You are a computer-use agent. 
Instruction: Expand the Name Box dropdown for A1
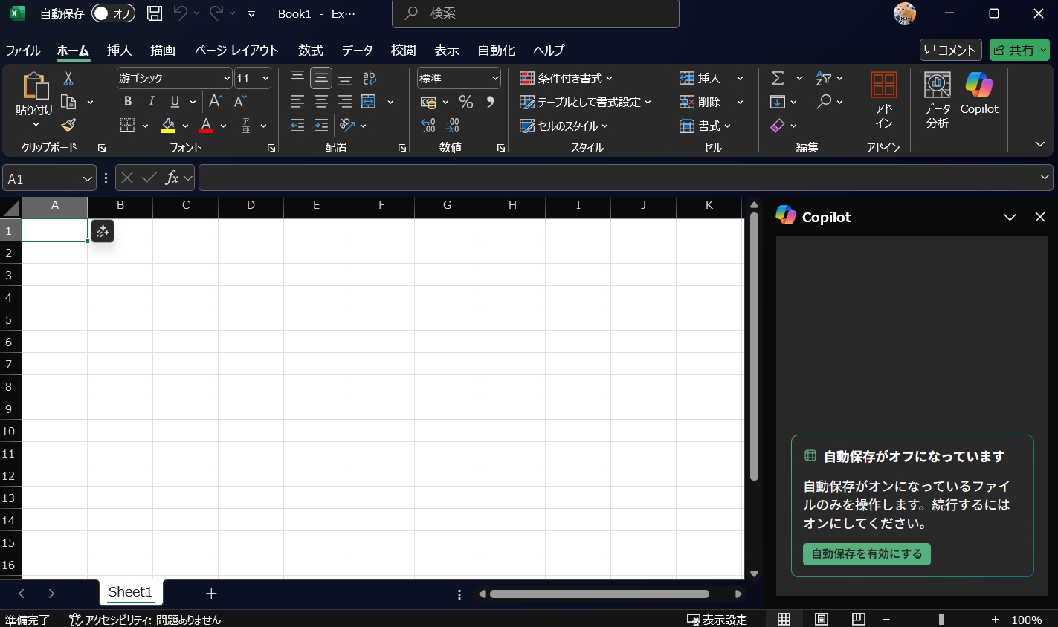[x=88, y=178]
